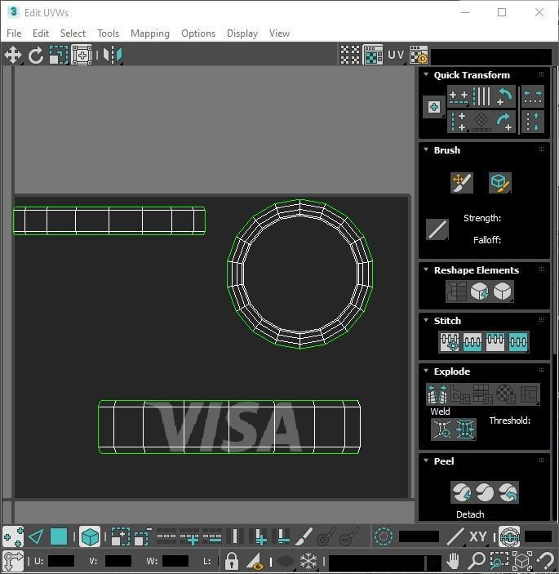Select the Relax Brush tool

coord(500,183)
